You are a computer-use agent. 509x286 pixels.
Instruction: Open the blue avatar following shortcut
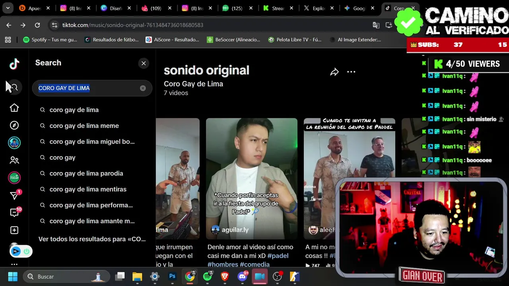pos(14,143)
